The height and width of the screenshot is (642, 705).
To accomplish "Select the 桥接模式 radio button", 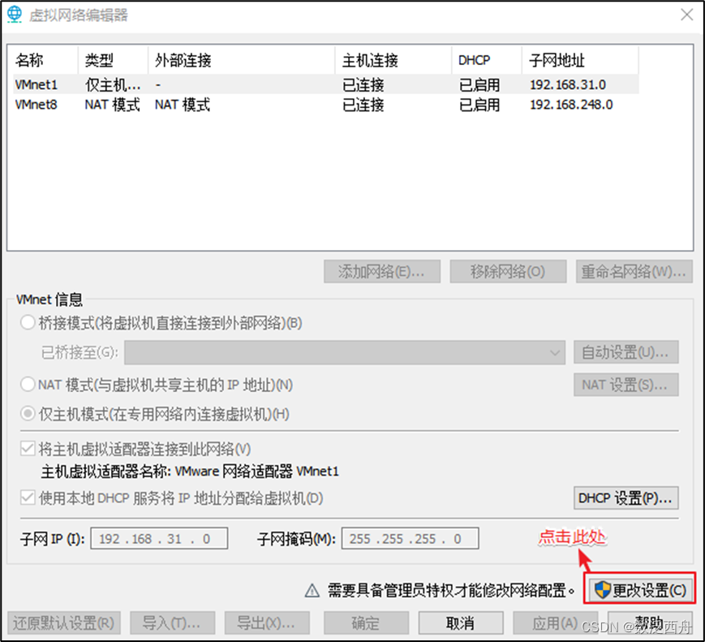I will click(28, 322).
